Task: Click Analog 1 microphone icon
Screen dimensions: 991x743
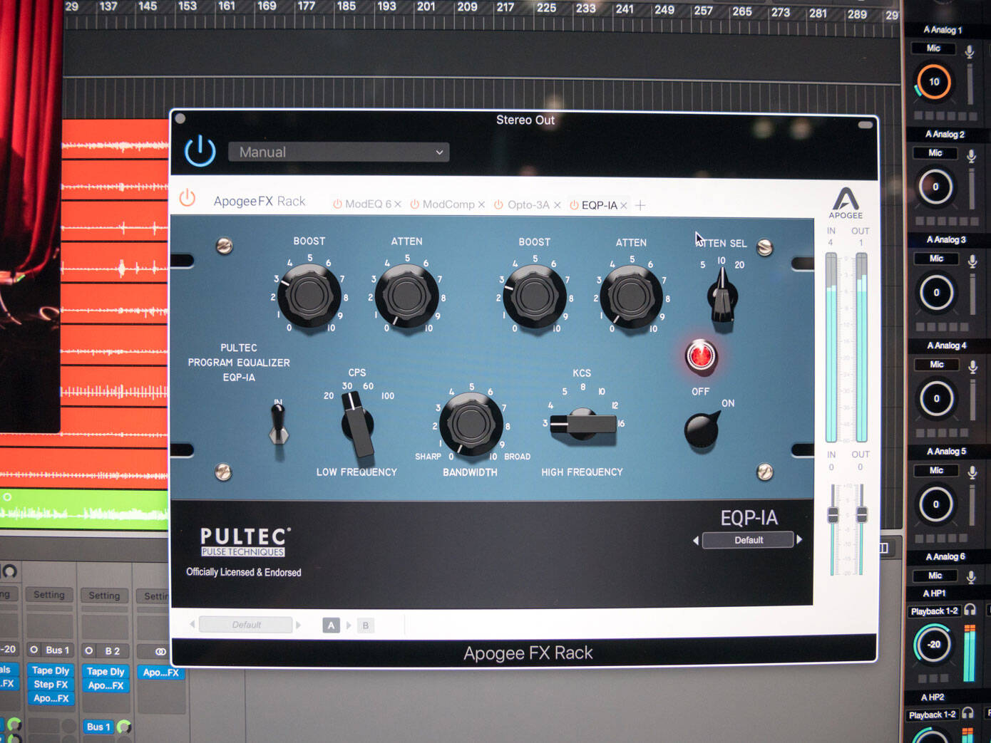Action: (x=970, y=51)
